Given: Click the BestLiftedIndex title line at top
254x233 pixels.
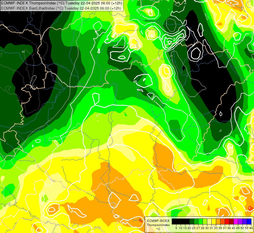Looking at the screenshot, I should tap(61, 8).
